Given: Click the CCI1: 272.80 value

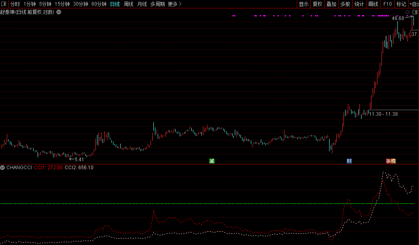Looking at the screenshot, I should pos(48,168).
